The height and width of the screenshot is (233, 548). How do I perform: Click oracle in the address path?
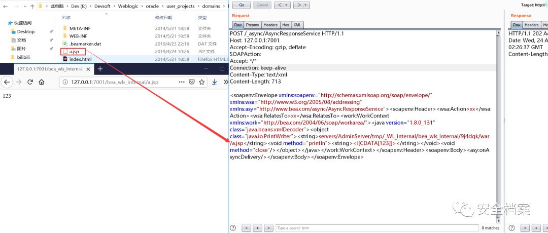pyautogui.click(x=153, y=6)
